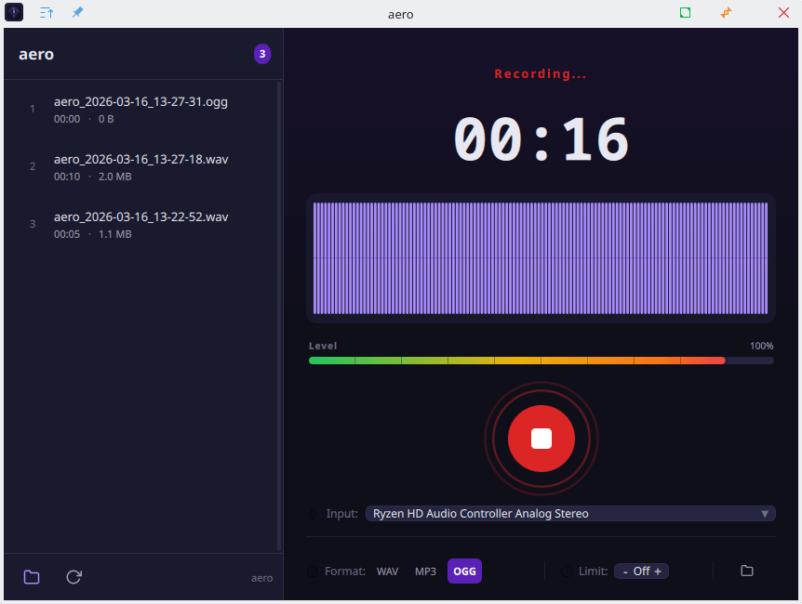Increase the time limit with plus
The height and width of the screenshot is (604, 802).
[658, 571]
